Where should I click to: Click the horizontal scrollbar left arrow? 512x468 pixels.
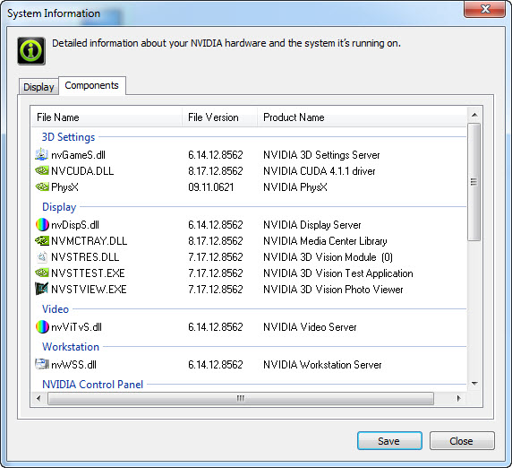[38, 398]
